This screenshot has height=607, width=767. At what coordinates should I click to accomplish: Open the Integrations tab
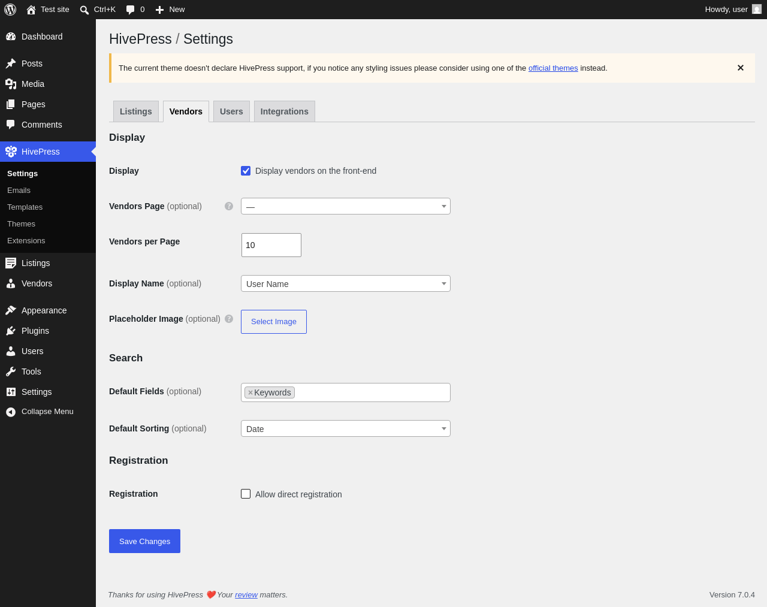pos(285,111)
